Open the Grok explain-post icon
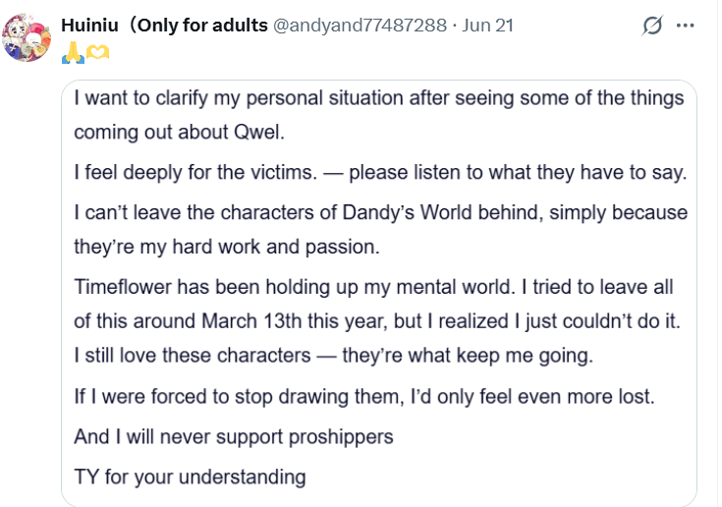Screen dimensions: 722x507 (x=652, y=26)
